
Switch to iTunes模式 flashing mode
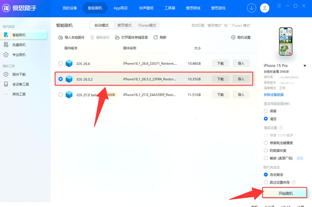pyautogui.click(x=147, y=25)
